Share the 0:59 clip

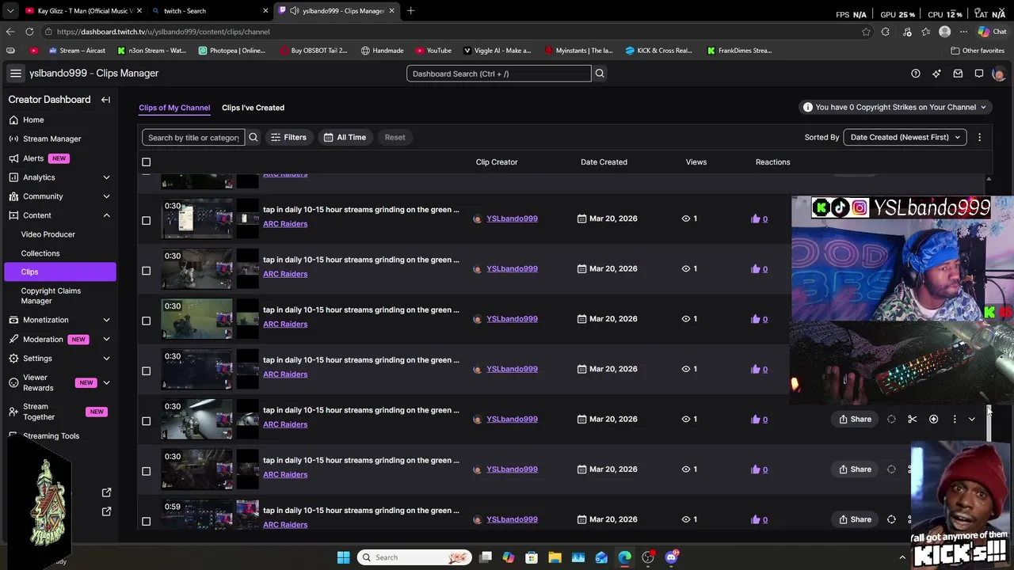pos(856,519)
